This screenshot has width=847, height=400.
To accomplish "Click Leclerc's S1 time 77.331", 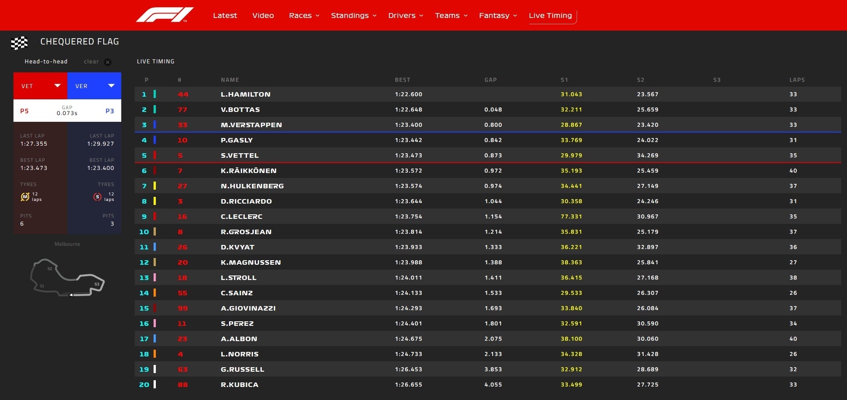I will (571, 217).
